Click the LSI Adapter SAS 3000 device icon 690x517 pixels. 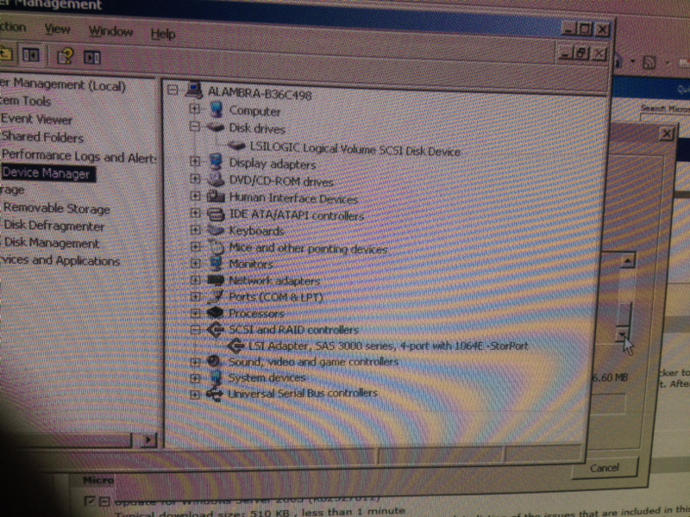[x=235, y=346]
